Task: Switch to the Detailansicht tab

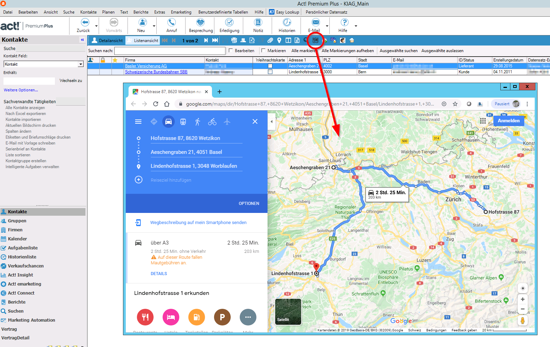Action: point(107,40)
